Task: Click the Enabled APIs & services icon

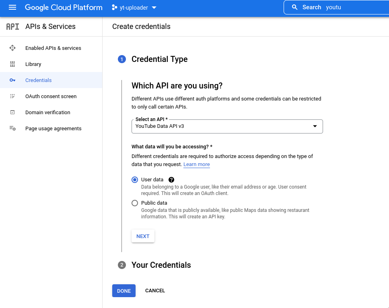Action: (12, 48)
